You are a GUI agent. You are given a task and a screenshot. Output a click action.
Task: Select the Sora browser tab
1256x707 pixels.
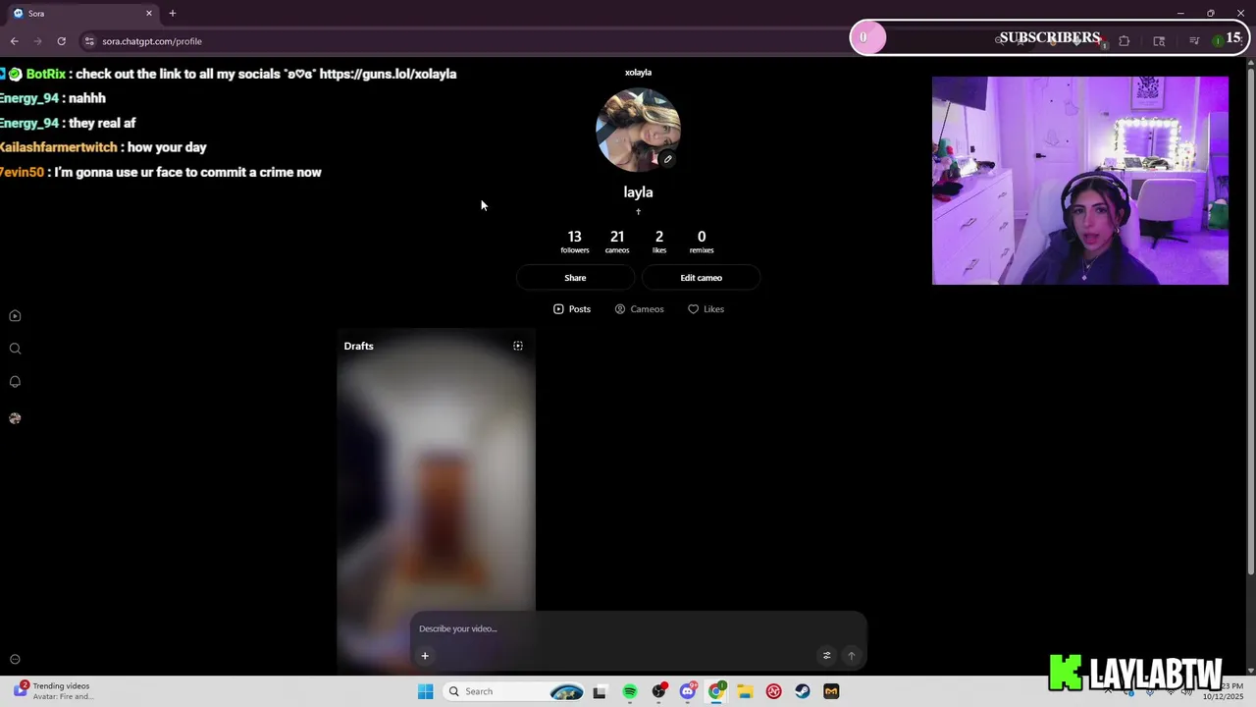[x=82, y=13]
